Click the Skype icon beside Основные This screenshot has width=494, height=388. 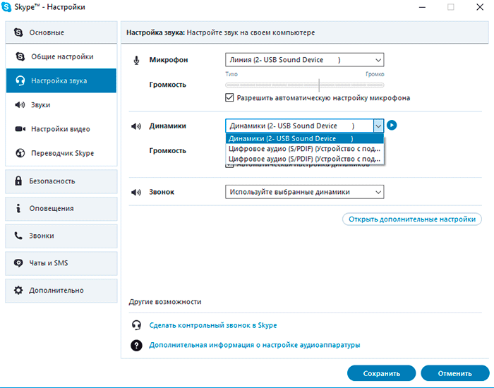18,32
